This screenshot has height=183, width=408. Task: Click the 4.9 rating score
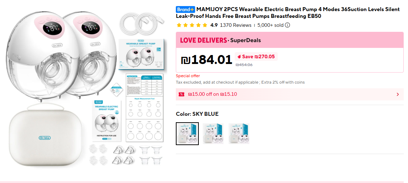coord(214,25)
